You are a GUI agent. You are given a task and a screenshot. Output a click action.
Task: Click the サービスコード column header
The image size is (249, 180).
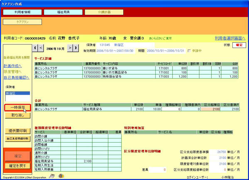coord(164,64)
